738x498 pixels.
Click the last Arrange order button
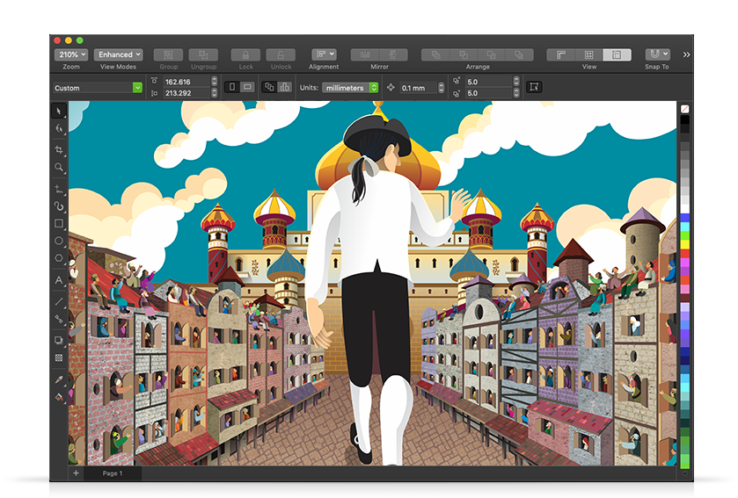519,54
